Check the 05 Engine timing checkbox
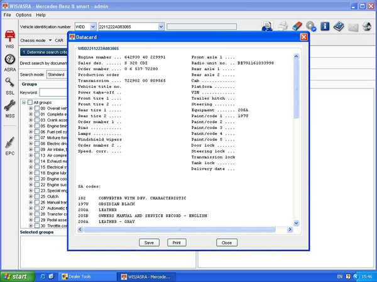 pyautogui.click(x=37, y=126)
